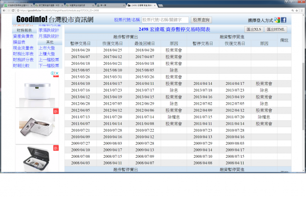Open 資產負債表 in sidebar
The image size is (306, 198).
click(x=23, y=36)
